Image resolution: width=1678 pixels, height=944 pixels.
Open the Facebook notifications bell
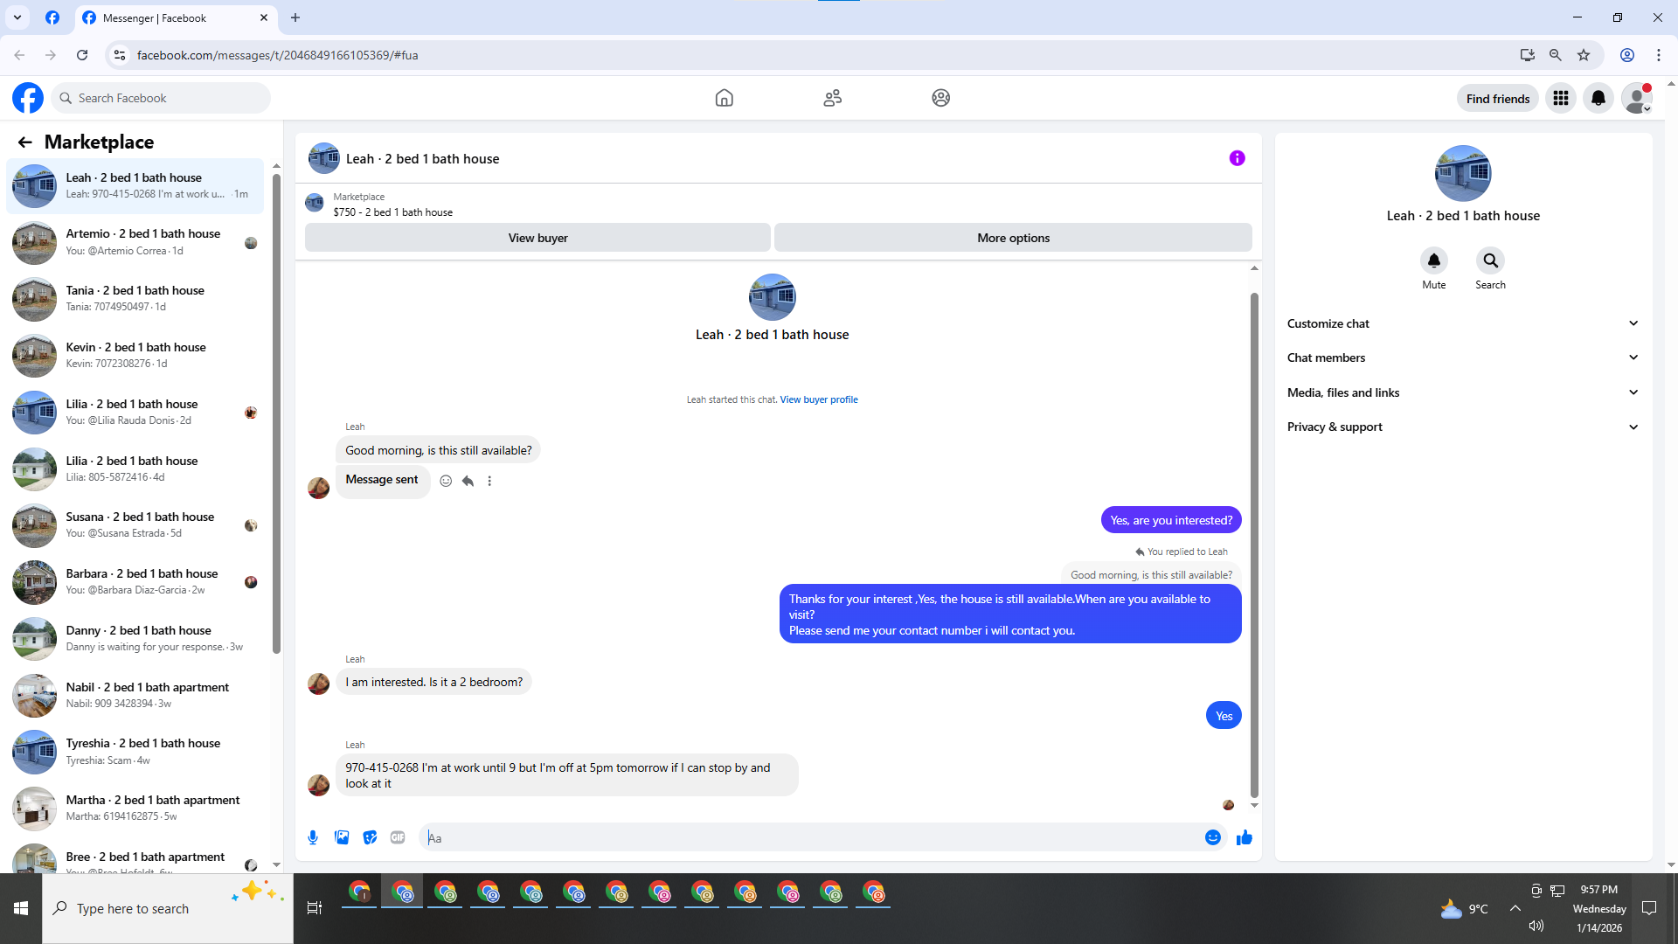coord(1598,98)
